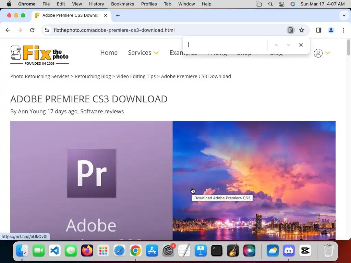
Task: Open Chrome three-dot menu
Action: [343, 30]
